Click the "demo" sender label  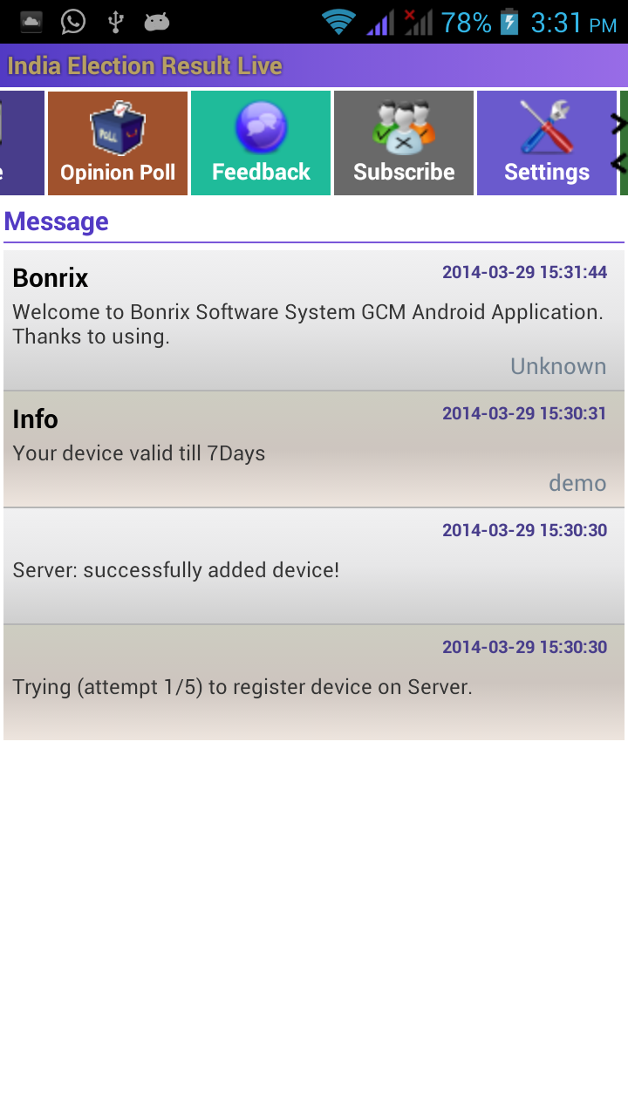(577, 483)
